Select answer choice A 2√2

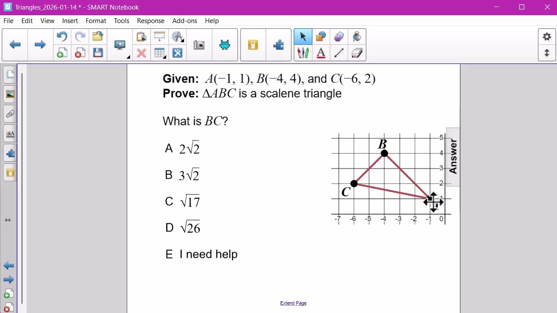pos(182,148)
